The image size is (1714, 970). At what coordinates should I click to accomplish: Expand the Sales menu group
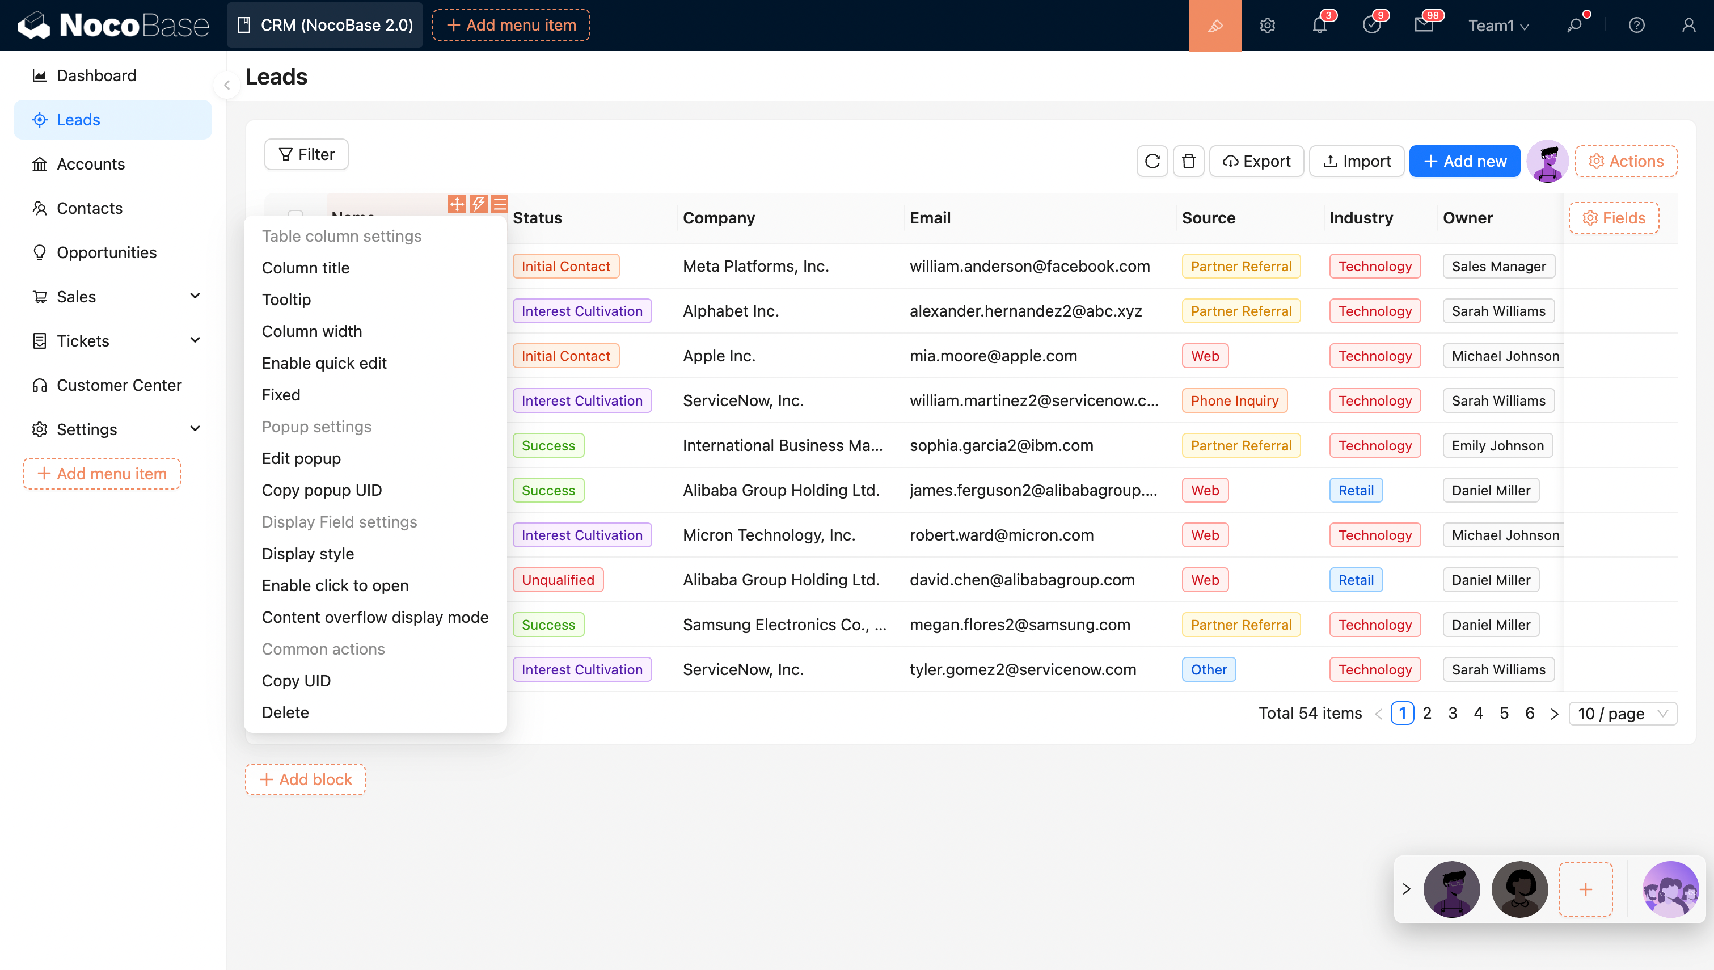click(195, 297)
